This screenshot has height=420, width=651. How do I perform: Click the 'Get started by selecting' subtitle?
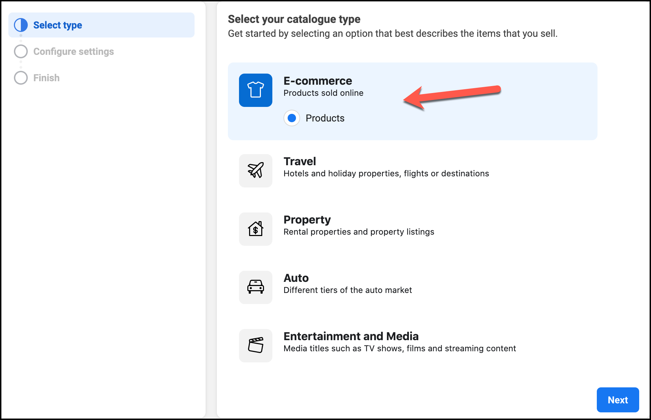click(x=393, y=34)
